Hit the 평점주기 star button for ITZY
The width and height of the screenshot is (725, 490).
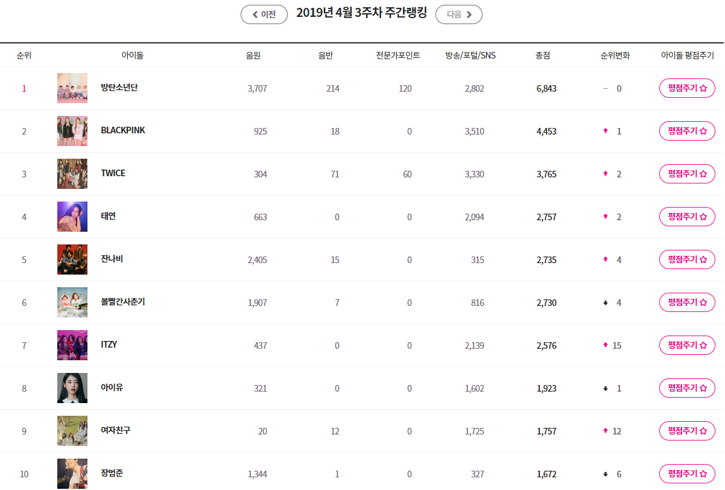click(x=687, y=345)
